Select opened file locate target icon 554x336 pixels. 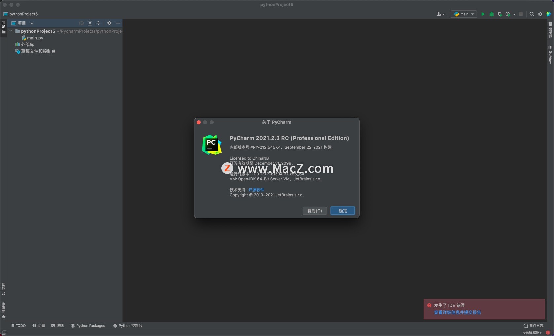click(81, 23)
